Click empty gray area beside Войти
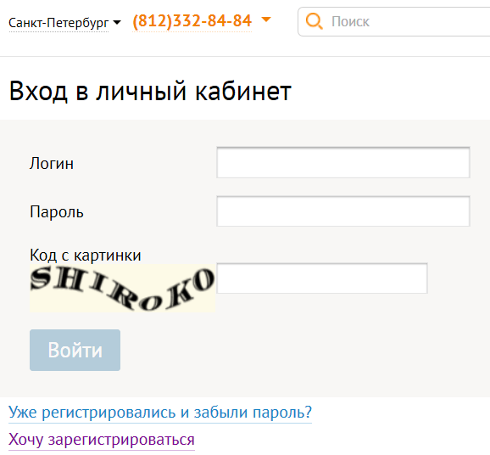490x455 pixels. point(281,350)
